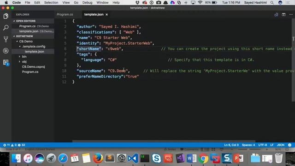Open the Go menu
This screenshot has height=166, width=295.
tap(76, 3)
